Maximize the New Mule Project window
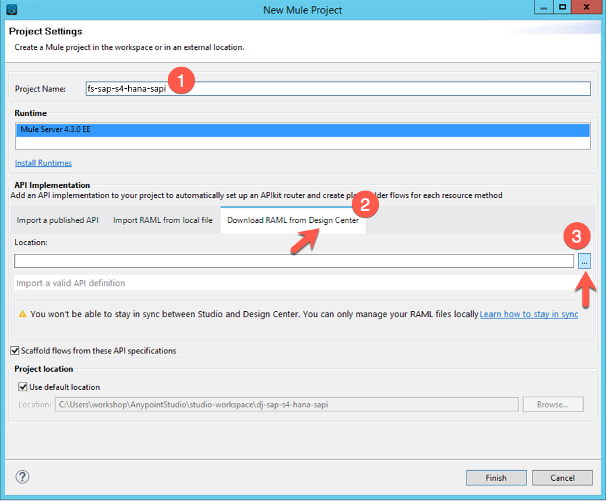This screenshot has width=606, height=501. coord(562,7)
